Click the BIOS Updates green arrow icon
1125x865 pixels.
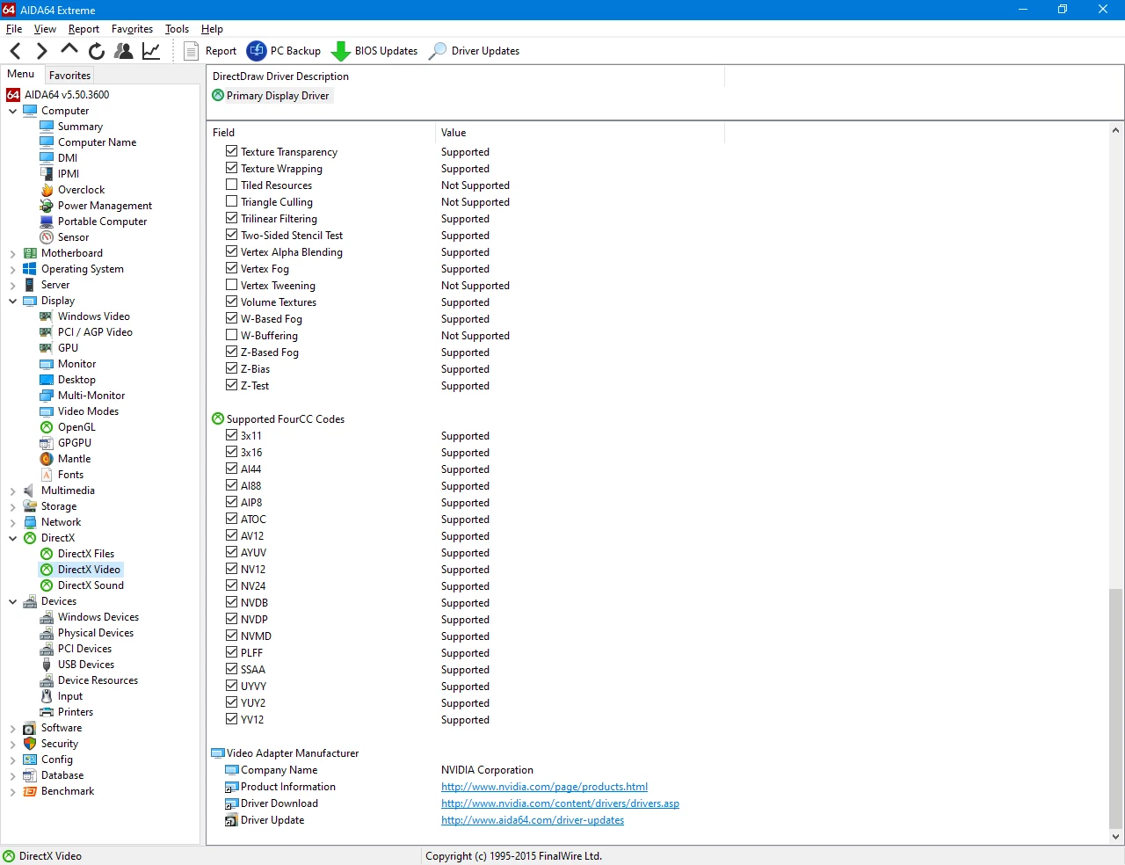(x=341, y=51)
